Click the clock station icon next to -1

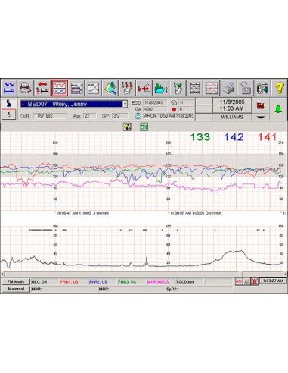174,102
